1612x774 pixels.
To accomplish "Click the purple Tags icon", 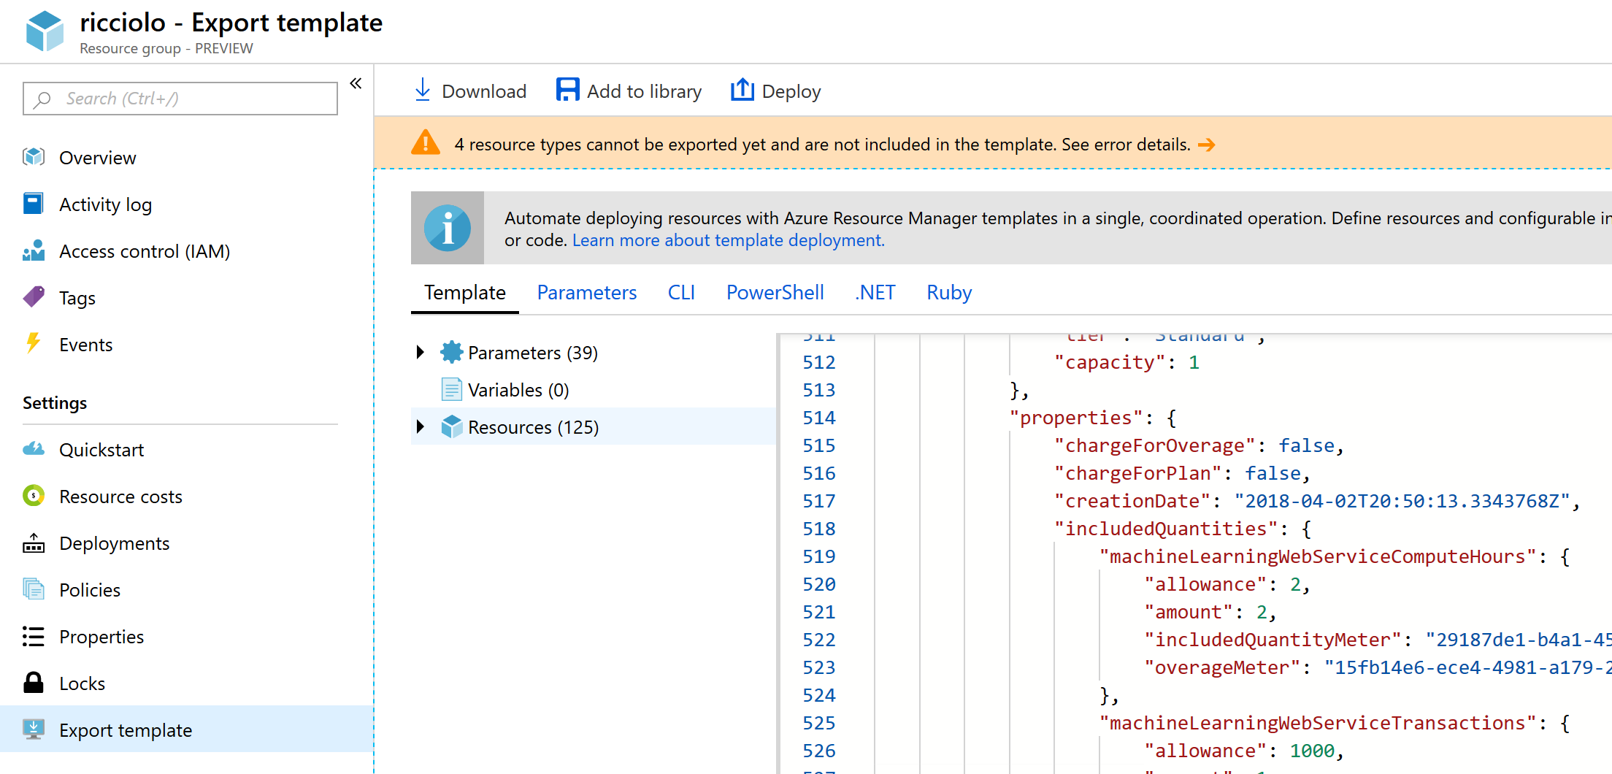I will 34,297.
